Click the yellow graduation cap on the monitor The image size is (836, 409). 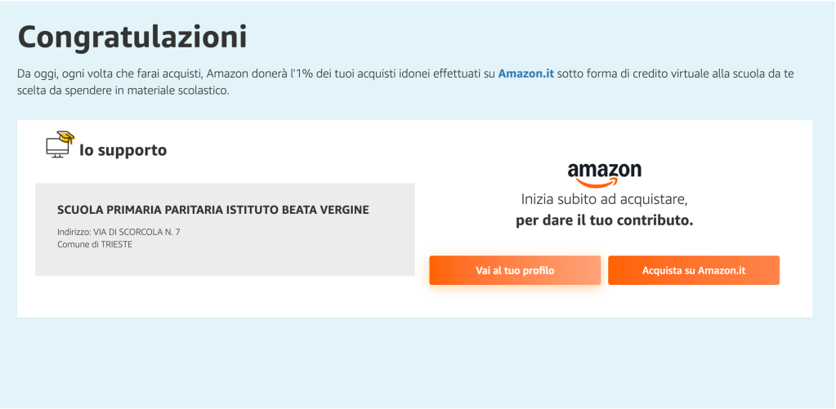[65, 137]
